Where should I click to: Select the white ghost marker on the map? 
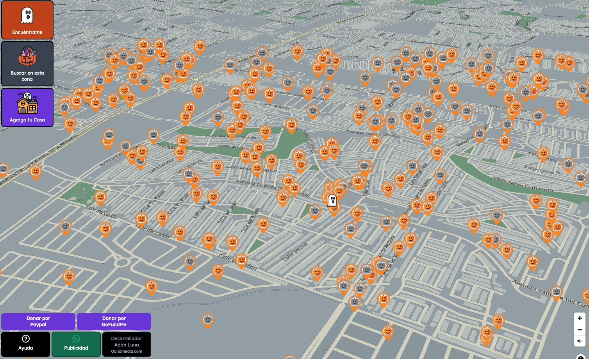coord(332,200)
